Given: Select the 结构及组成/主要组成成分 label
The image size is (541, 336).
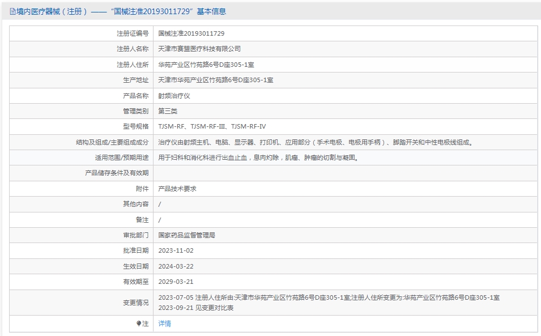Looking at the screenshot, I should (x=112, y=142).
